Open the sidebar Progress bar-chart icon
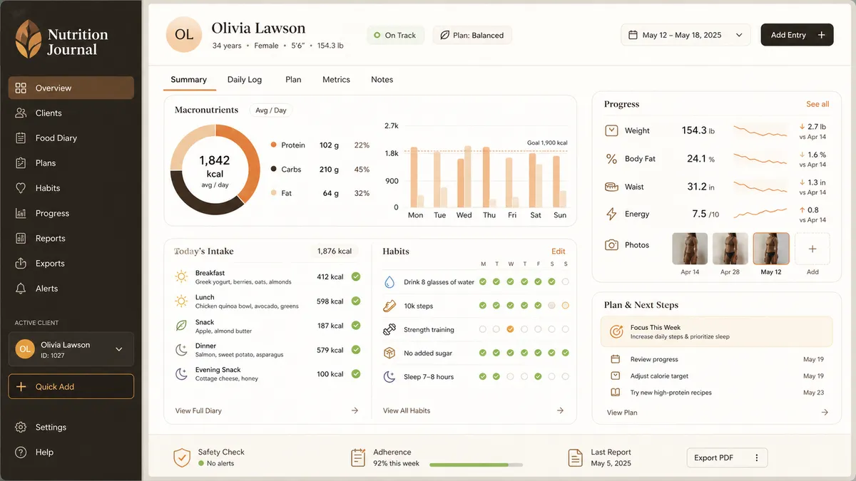The width and height of the screenshot is (856, 481). pos(21,213)
